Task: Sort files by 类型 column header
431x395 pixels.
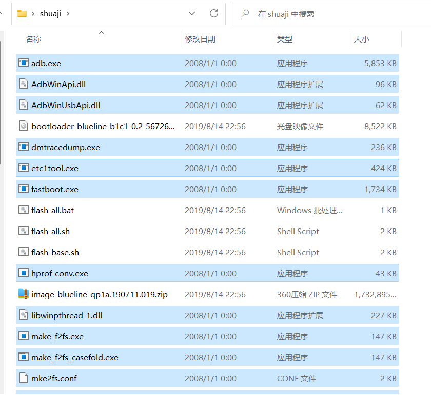Action: (284, 39)
